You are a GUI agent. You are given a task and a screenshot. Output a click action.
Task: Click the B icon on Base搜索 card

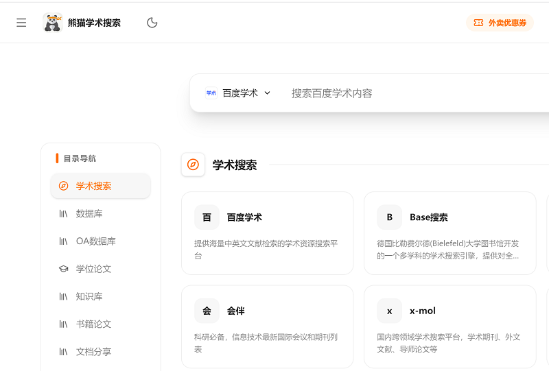[x=390, y=217]
